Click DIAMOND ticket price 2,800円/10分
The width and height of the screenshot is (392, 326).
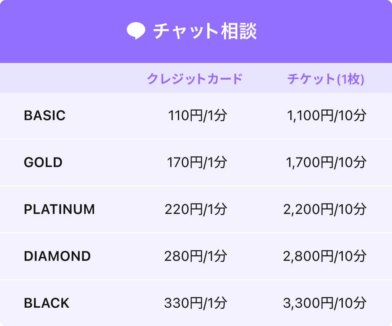click(x=325, y=256)
